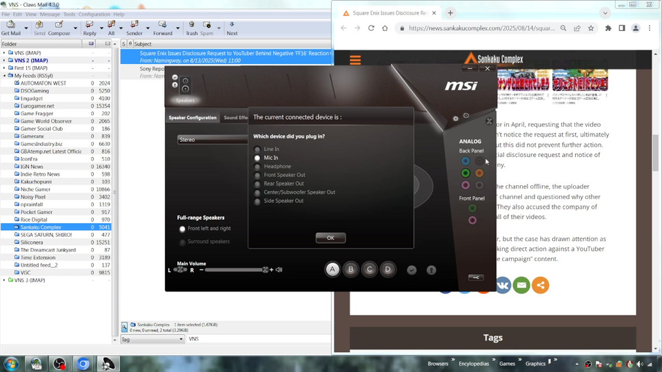Click the pink front panel audio jack

472,220
